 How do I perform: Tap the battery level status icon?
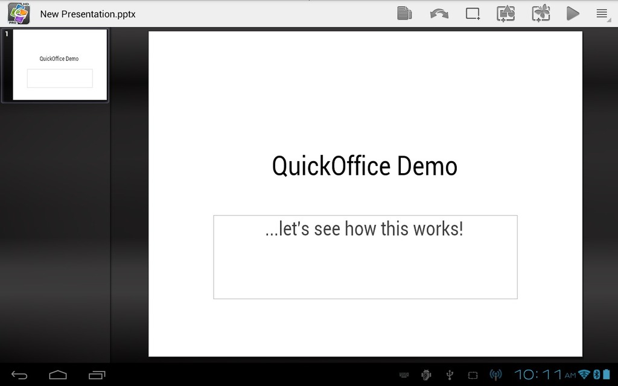pos(607,375)
